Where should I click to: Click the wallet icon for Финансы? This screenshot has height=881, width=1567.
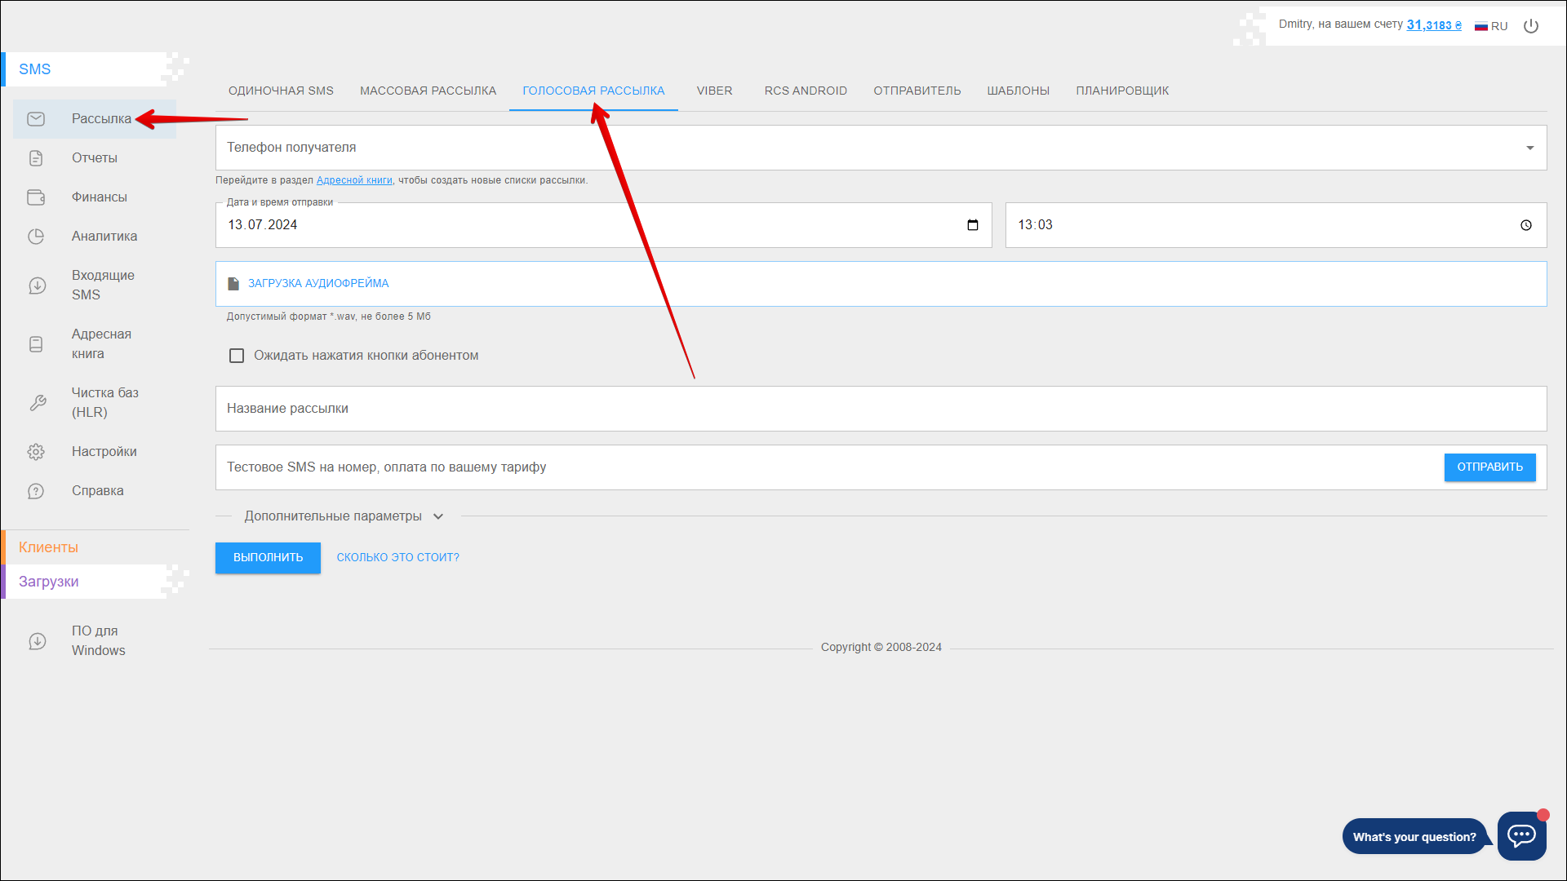tap(36, 197)
